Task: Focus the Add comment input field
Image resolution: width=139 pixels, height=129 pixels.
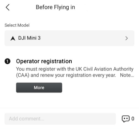Action: [x=60, y=119]
